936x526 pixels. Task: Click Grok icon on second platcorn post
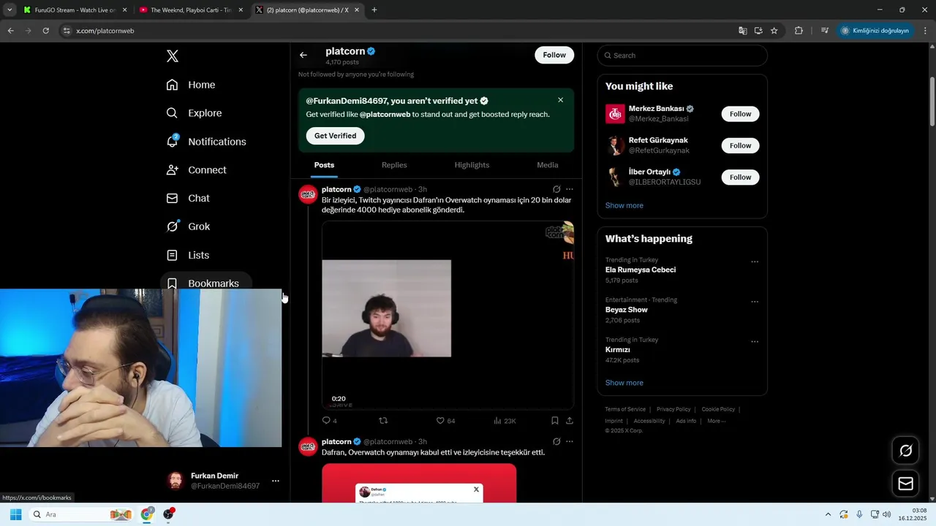[556, 442]
